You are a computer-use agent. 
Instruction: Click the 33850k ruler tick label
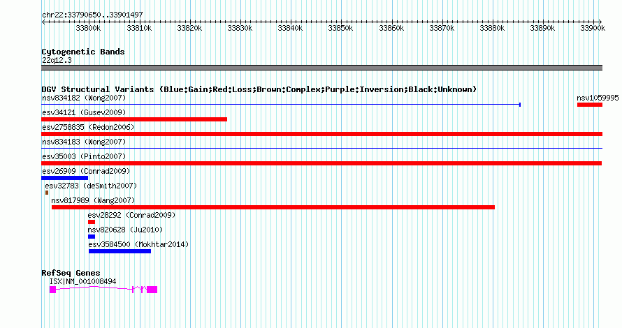[x=341, y=28]
